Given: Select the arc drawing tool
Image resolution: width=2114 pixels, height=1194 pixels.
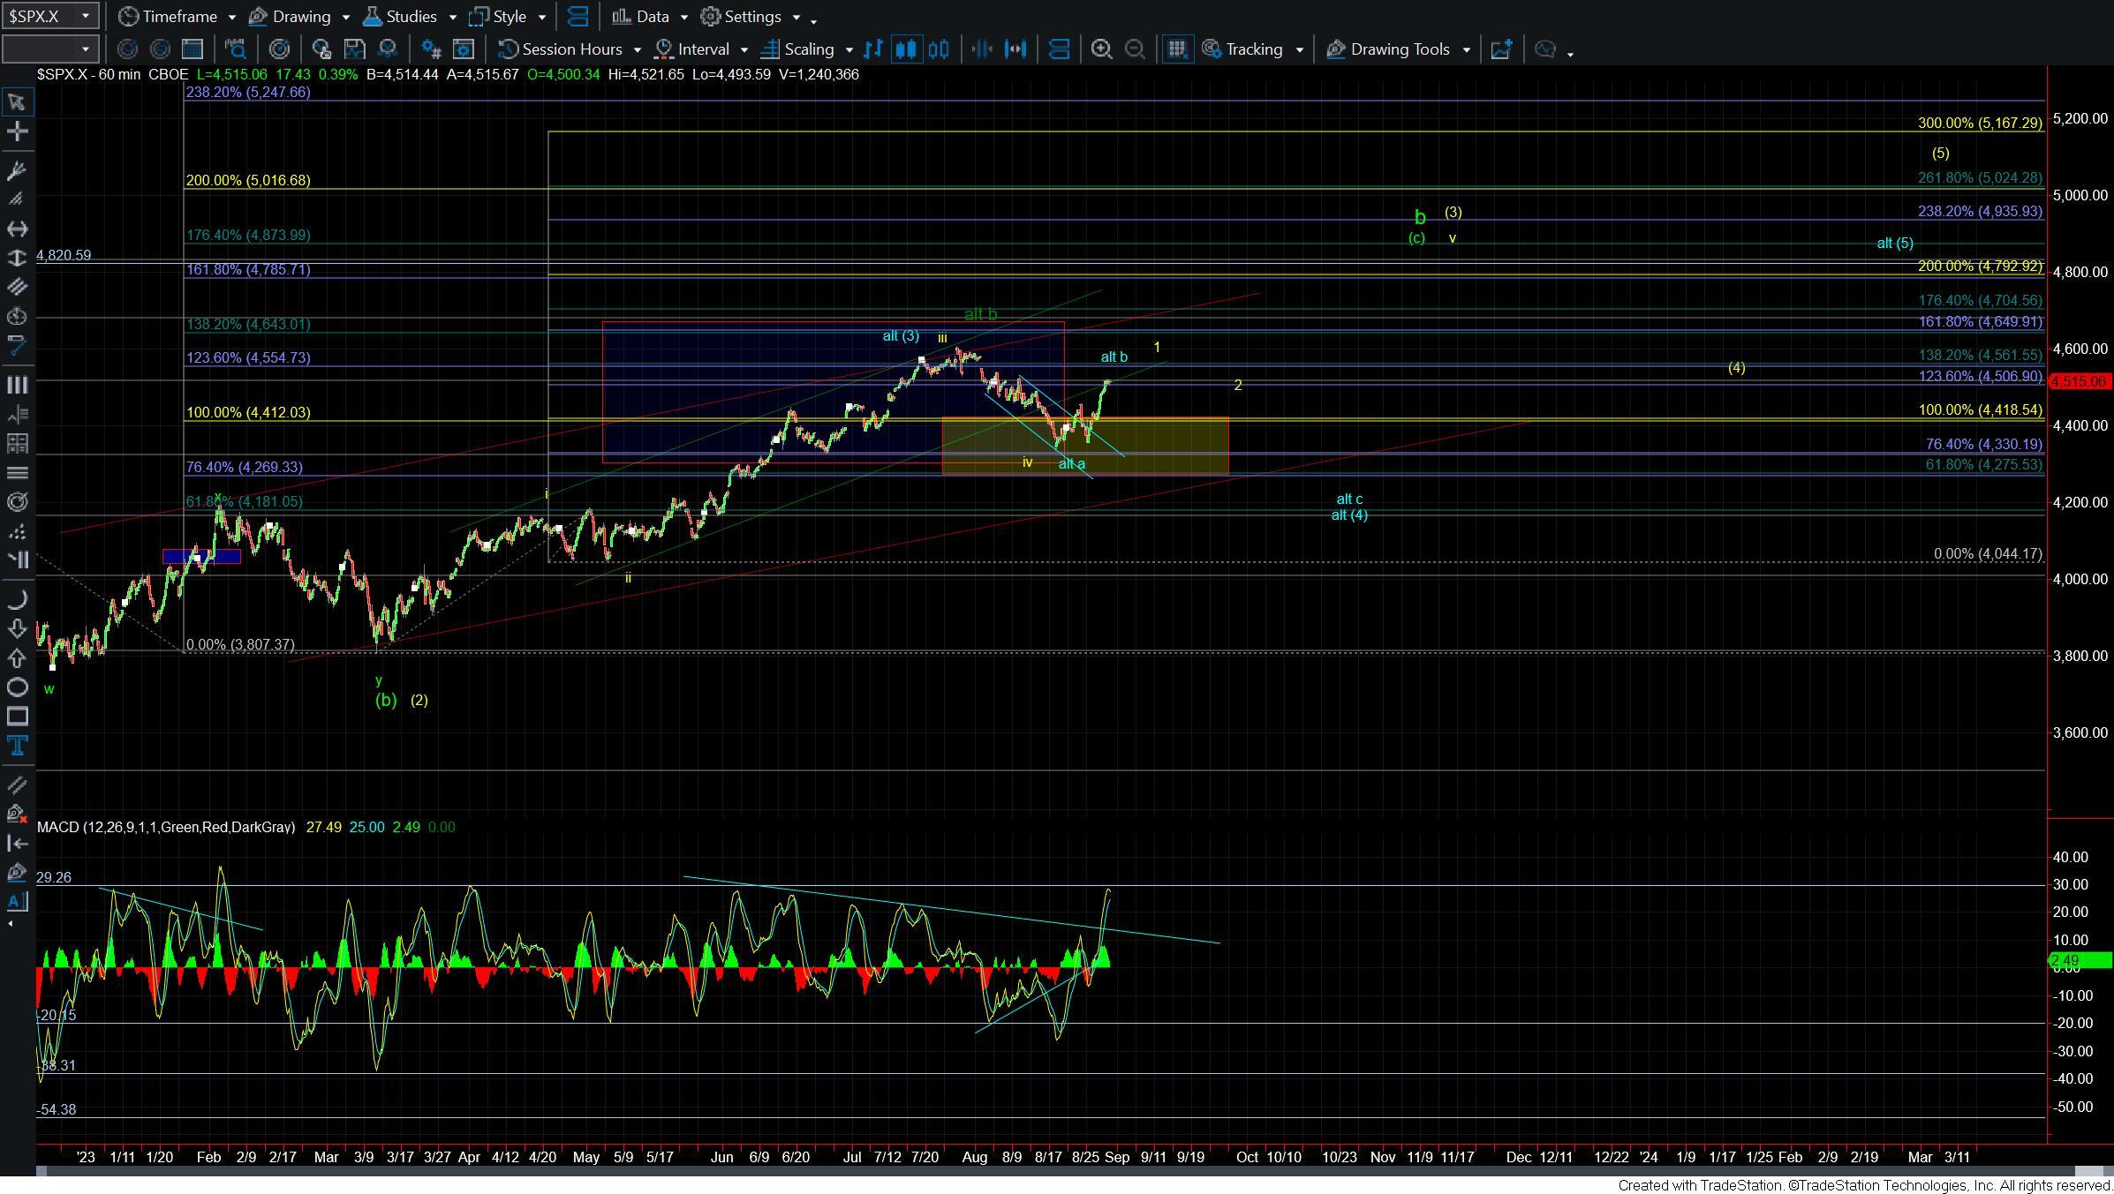Looking at the screenshot, I should click(x=17, y=600).
